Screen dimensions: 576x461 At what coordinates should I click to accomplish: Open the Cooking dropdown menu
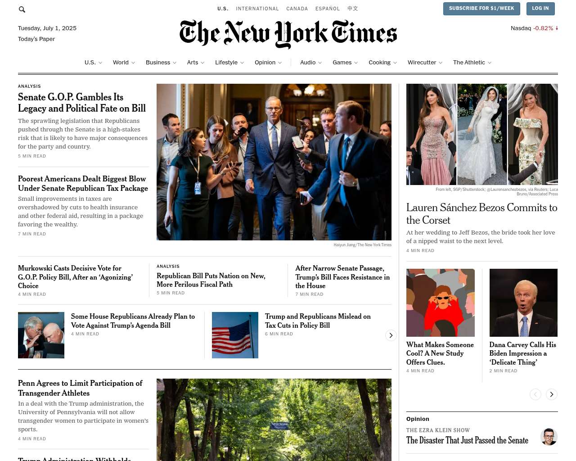(x=382, y=63)
